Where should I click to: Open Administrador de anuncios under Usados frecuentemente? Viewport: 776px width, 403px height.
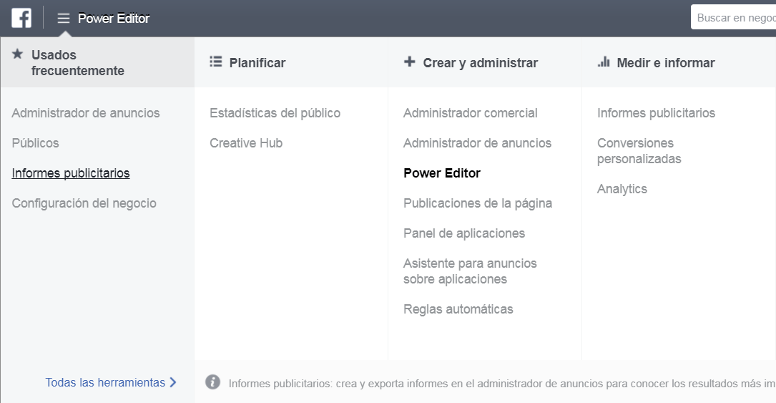pyautogui.click(x=86, y=113)
